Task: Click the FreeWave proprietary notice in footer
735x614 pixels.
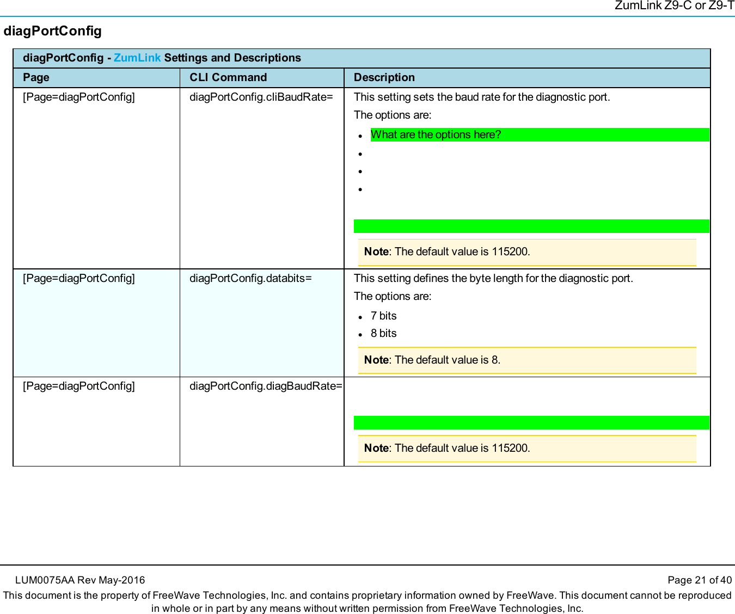Action: click(367, 602)
